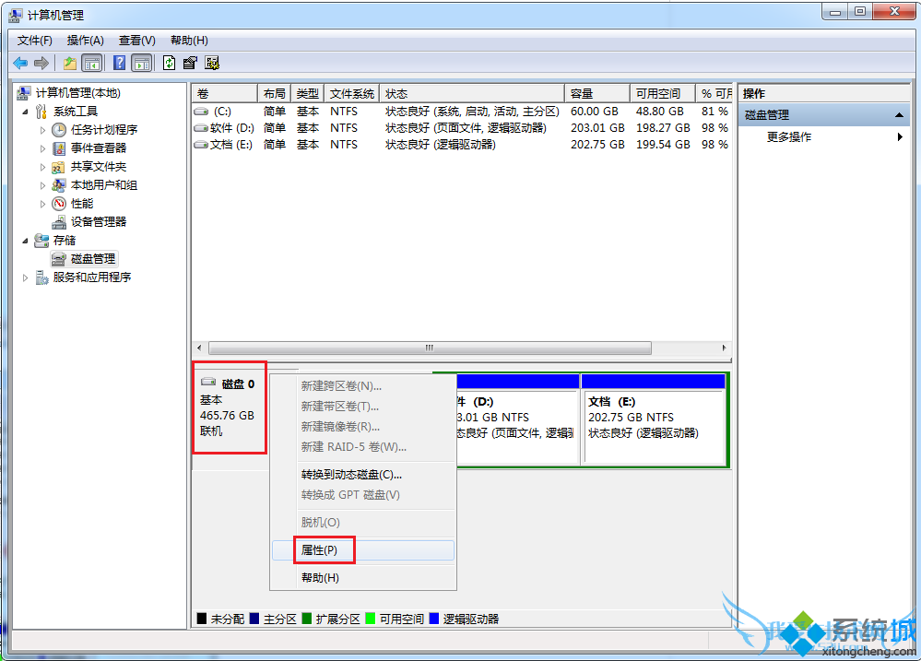Screen dimensions: 921x661
Task: Collapse the 系统工具 tree node
Action: 25,112
